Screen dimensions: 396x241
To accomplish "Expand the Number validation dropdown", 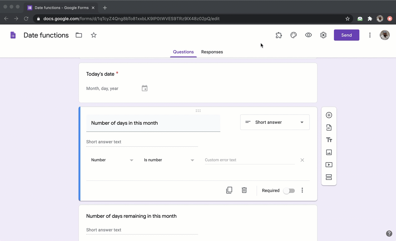I will pos(112,160).
